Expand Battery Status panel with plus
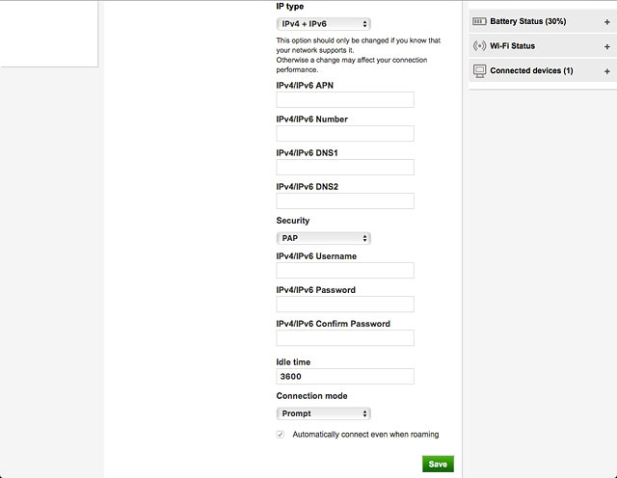Screen dimensions: 617x478 606,21
